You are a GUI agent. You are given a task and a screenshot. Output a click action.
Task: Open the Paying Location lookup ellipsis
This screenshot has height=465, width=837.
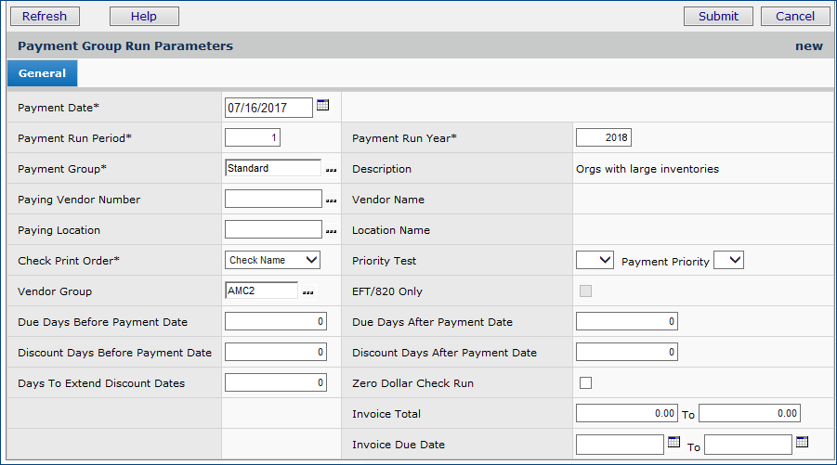click(331, 231)
